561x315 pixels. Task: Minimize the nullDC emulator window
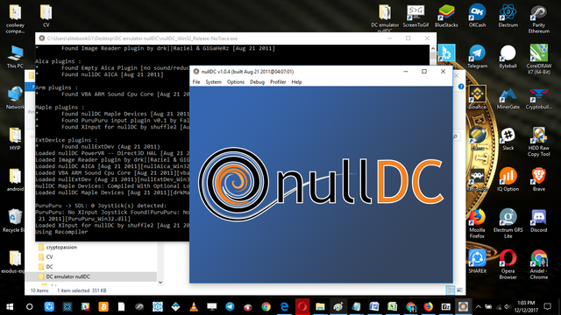tap(406, 72)
